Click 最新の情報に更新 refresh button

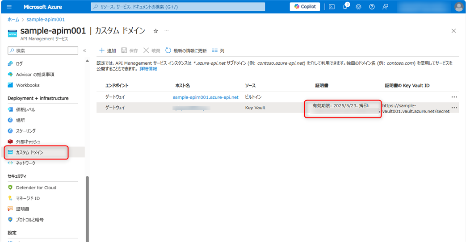pyautogui.click(x=186, y=50)
